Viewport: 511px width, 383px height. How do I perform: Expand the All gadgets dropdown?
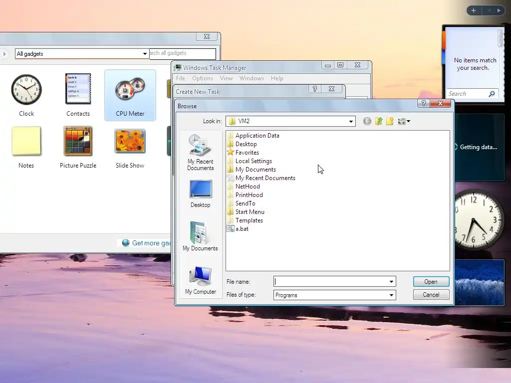click(145, 54)
